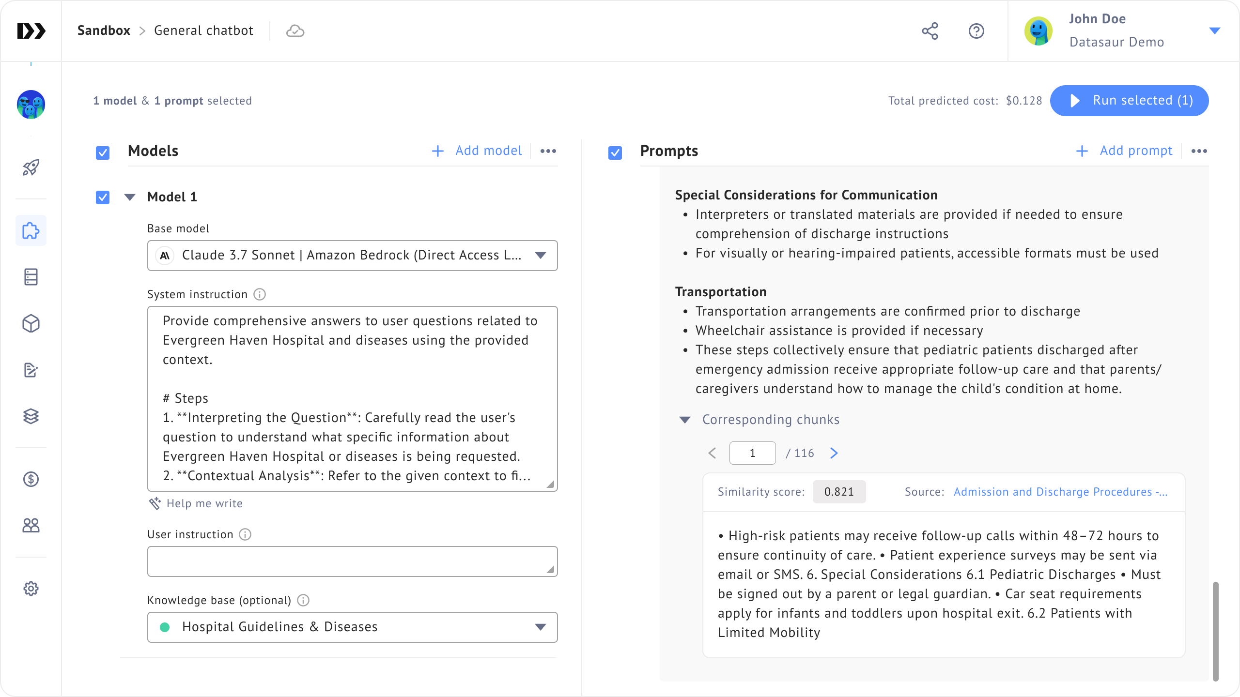Open the help question mark icon
This screenshot has width=1240, height=697.
coord(976,31)
